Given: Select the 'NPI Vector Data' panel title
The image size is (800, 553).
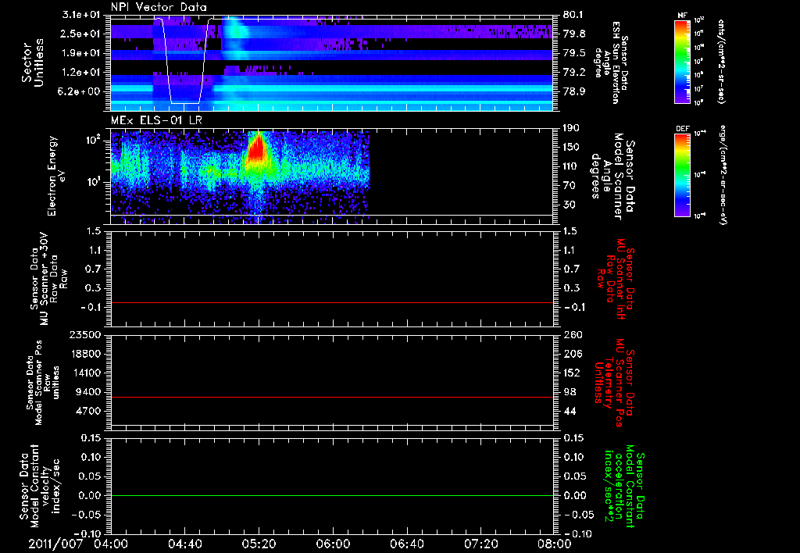Looking at the screenshot, I should [x=159, y=7].
